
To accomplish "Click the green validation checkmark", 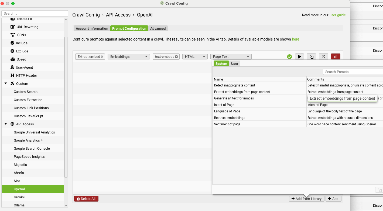I will pyautogui.click(x=289, y=56).
